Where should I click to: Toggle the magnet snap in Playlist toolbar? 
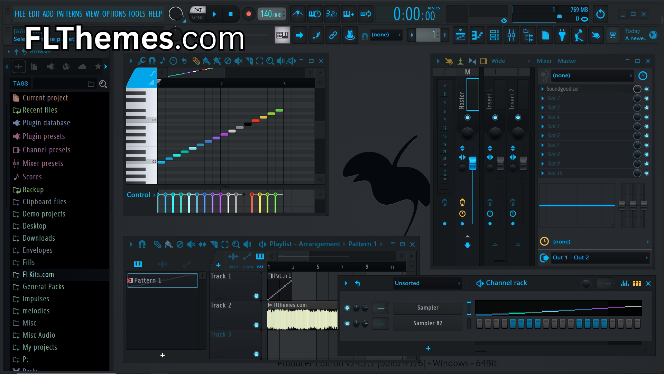142,244
